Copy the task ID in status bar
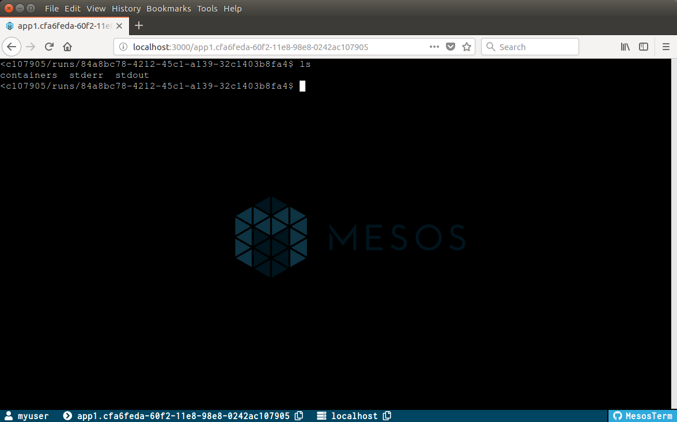Viewport: 677px width, 422px height. pyautogui.click(x=299, y=416)
